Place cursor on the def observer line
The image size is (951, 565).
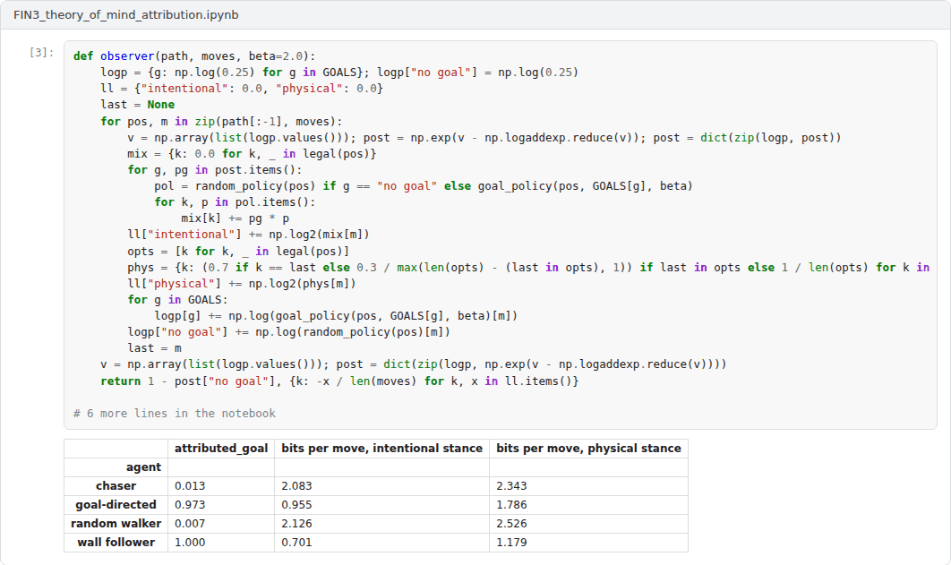tap(194, 56)
